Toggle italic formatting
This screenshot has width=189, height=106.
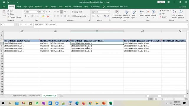coord(29,16)
